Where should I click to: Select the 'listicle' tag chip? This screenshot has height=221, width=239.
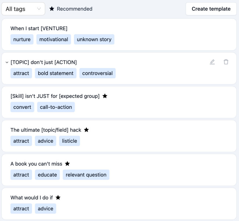pyautogui.click(x=69, y=141)
